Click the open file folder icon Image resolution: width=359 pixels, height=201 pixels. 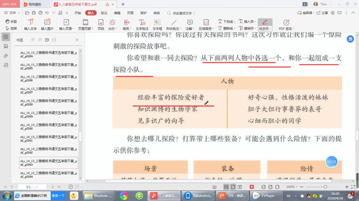tap(27, 13)
